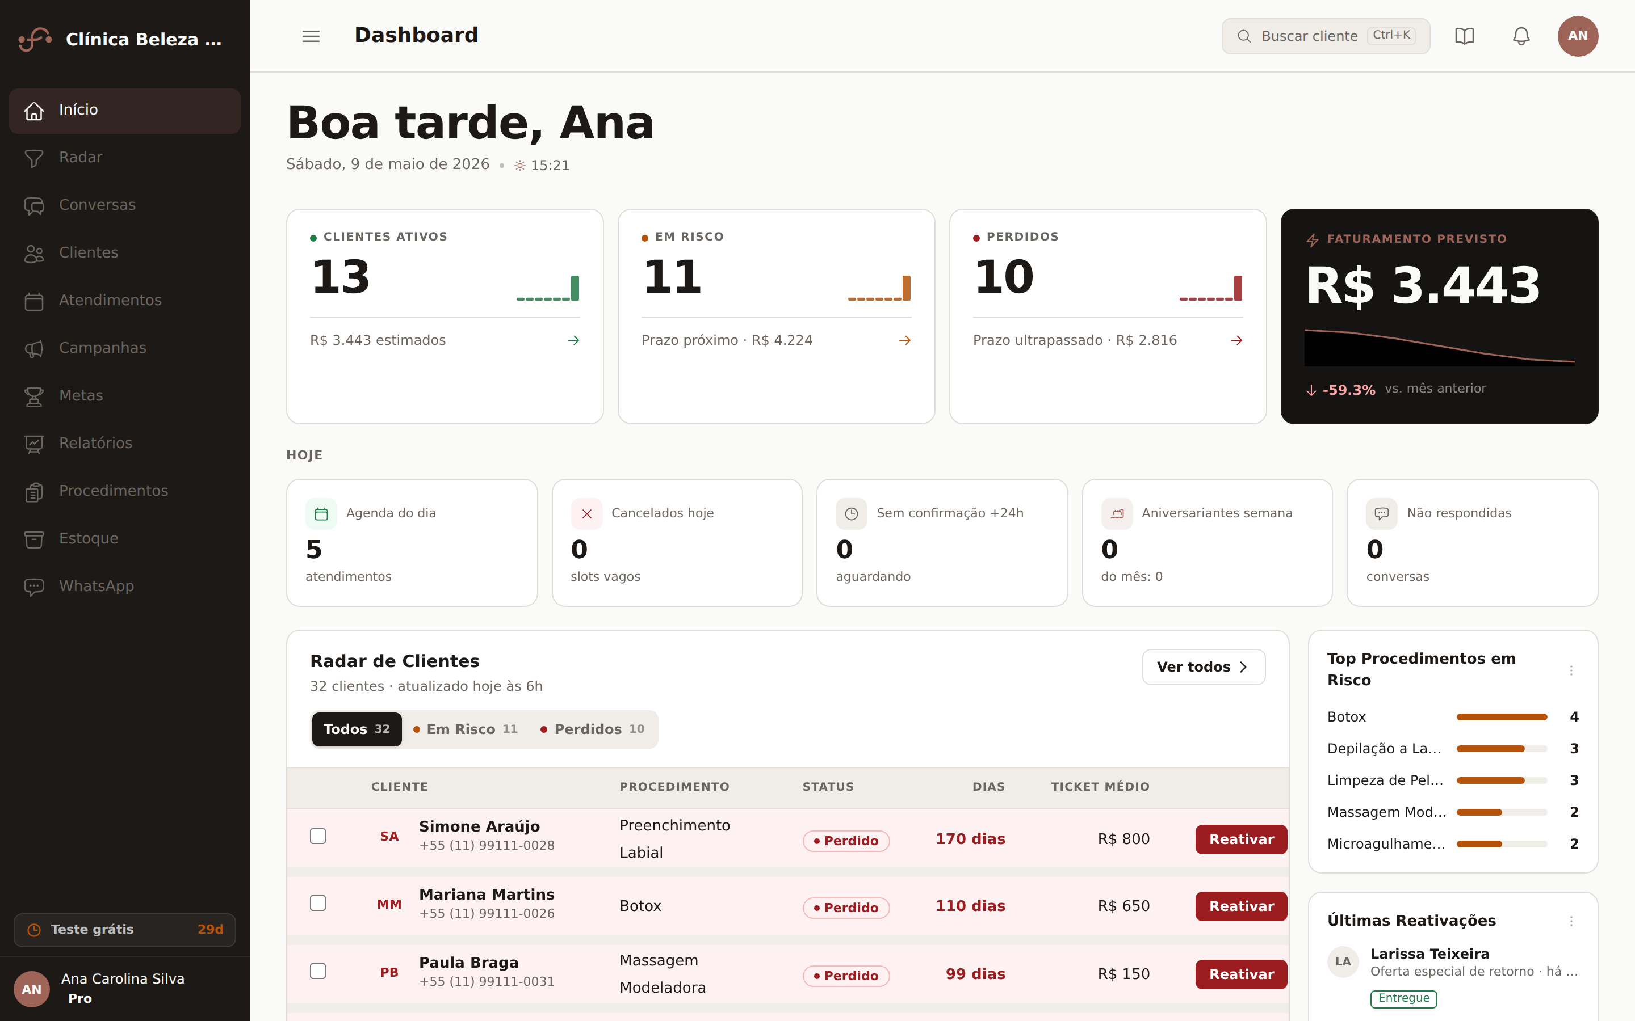This screenshot has width=1635, height=1021.
Task: Open Radar funnel icon in sidebar
Action: [34, 158]
